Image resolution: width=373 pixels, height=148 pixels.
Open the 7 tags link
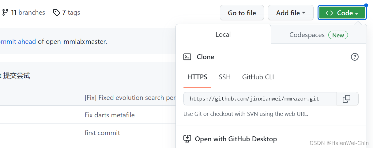(66, 13)
